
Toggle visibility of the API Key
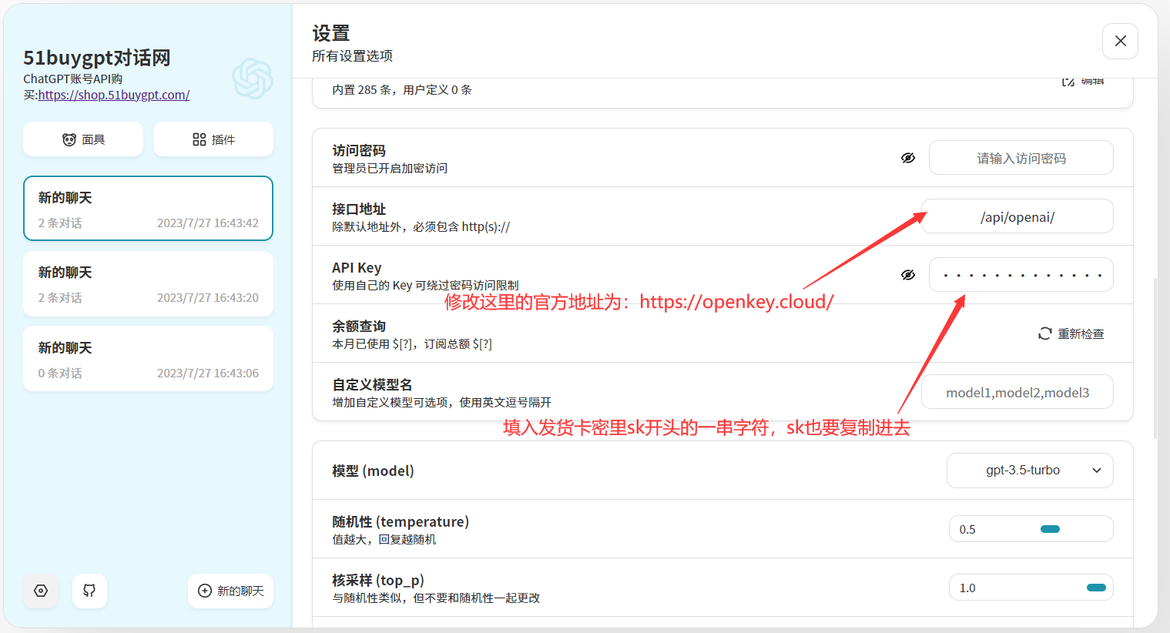point(908,275)
